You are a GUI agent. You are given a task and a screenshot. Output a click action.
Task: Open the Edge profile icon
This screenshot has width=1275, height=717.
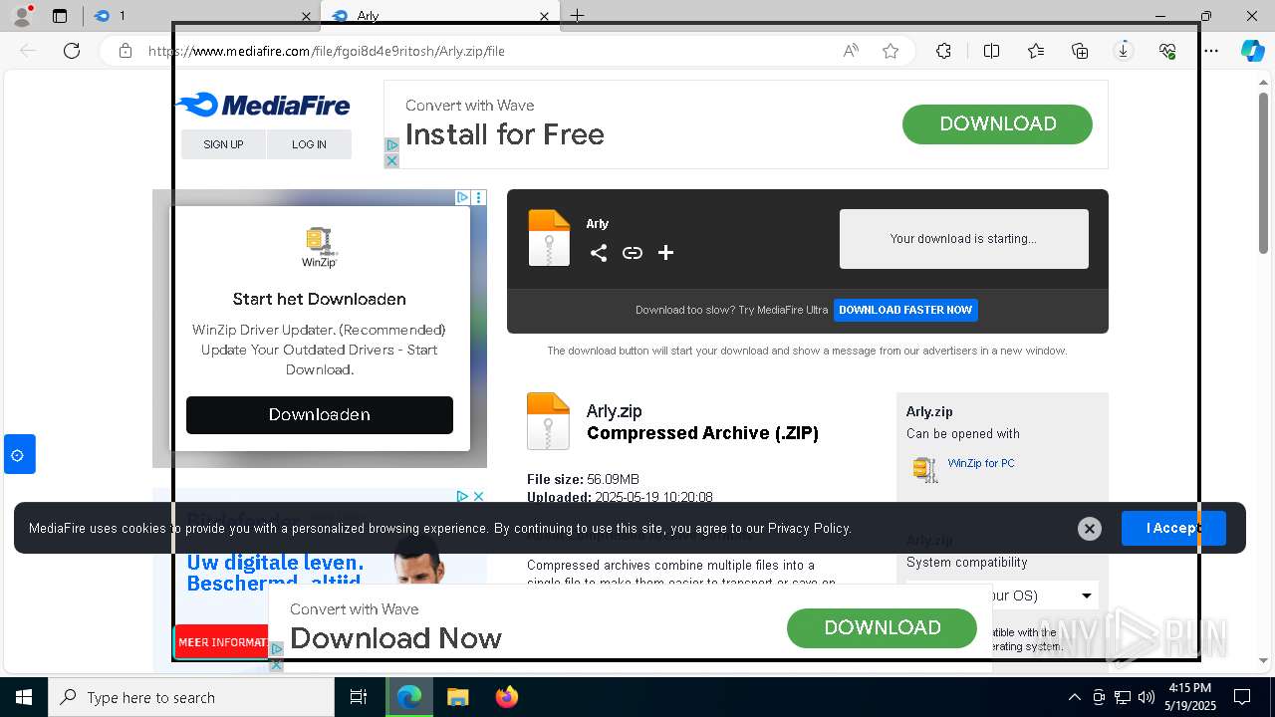pos(22,16)
